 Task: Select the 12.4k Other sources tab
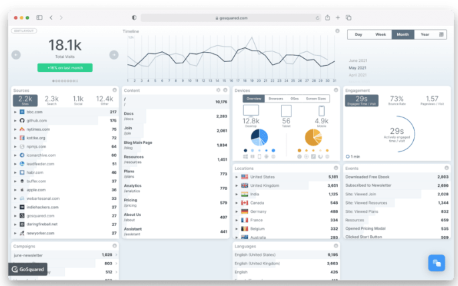tap(104, 101)
